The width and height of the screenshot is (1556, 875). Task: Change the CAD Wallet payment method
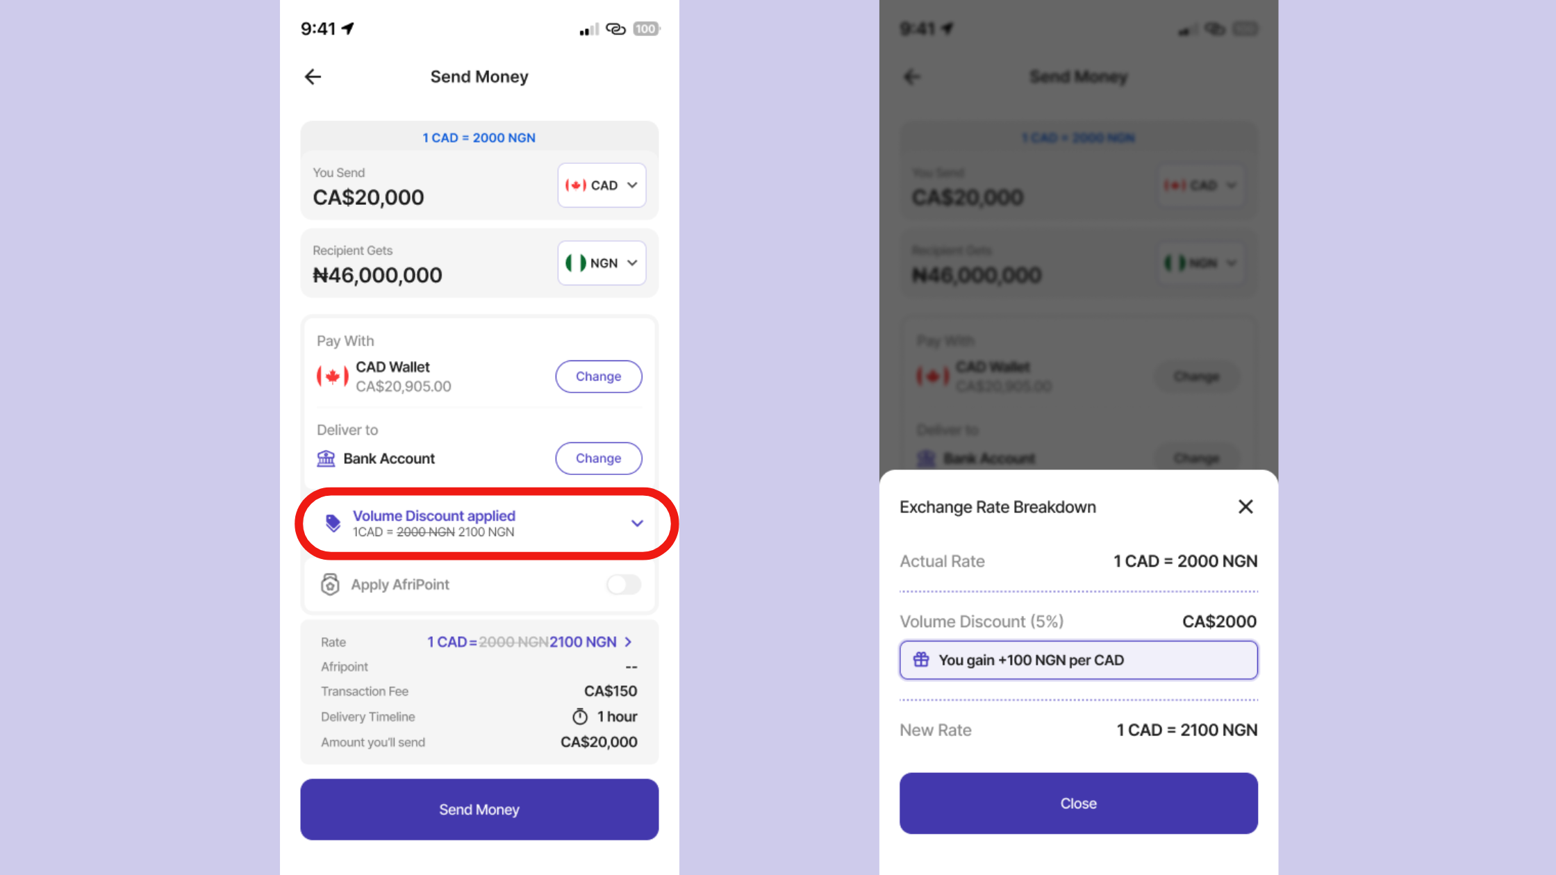point(598,376)
